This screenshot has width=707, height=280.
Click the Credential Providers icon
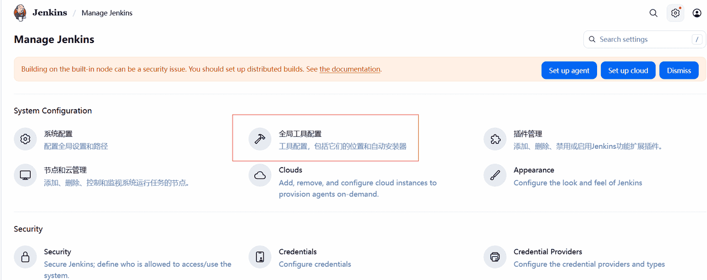pyautogui.click(x=495, y=257)
